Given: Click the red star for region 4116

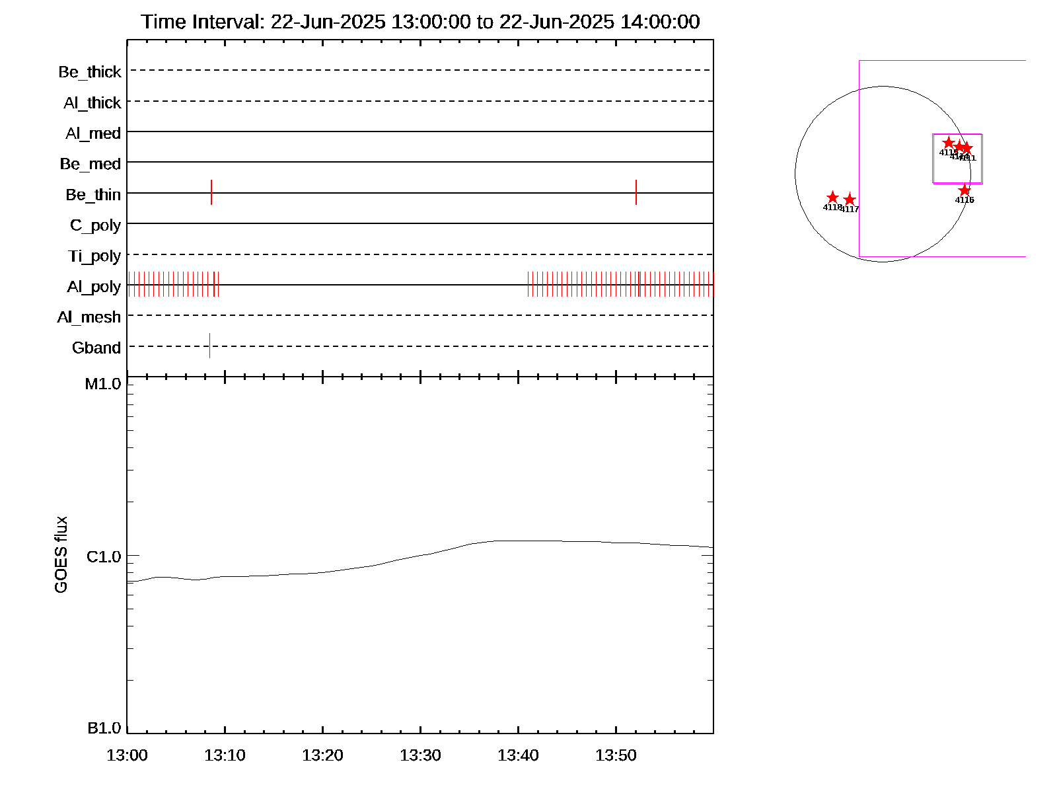Looking at the screenshot, I should tap(965, 190).
